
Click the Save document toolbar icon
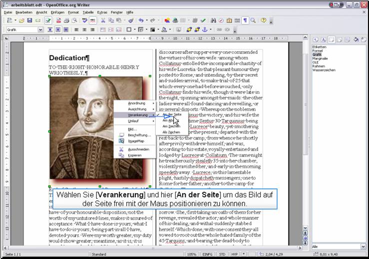point(30,20)
